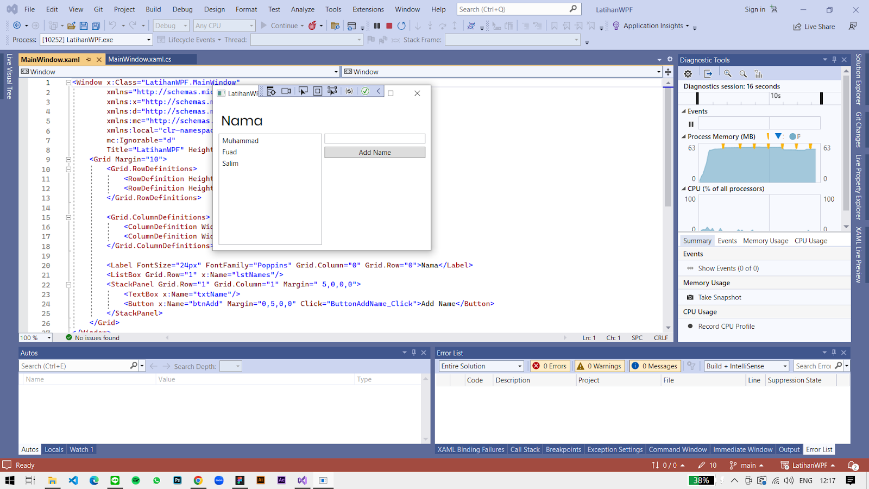Viewport: 869px width, 489px height.
Task: Collapse the in-app debug toolbar chevron
Action: (x=379, y=91)
